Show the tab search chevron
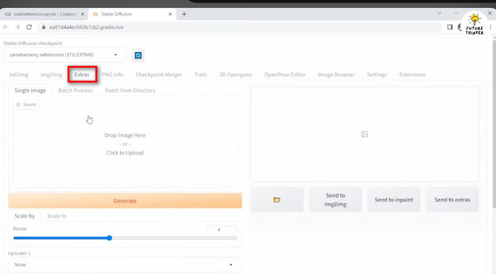496x275 pixels. click(440, 13)
